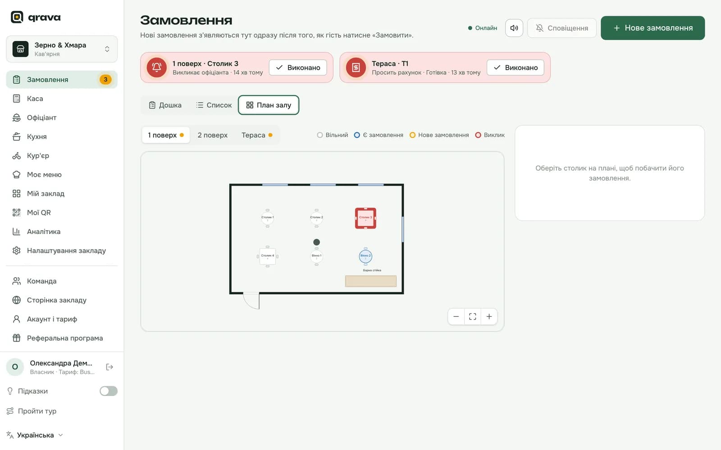Select the 1 поверх floor tab

[x=166, y=135]
